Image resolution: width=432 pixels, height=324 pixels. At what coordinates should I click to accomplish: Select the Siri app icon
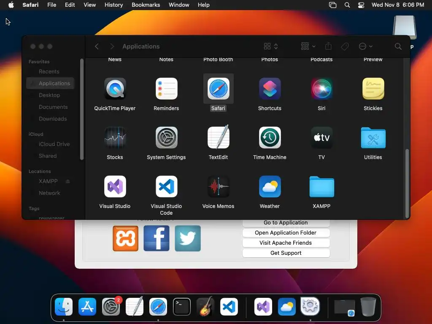(x=321, y=89)
